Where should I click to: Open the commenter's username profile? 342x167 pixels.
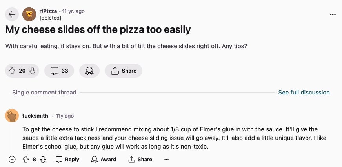[x=35, y=116]
